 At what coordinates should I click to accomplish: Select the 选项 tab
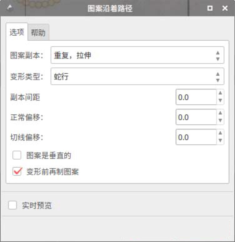pyautogui.click(x=17, y=32)
